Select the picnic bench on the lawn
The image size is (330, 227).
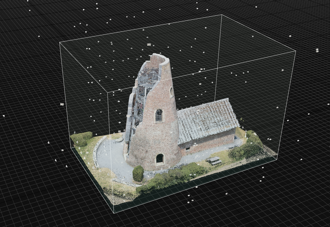215,161
